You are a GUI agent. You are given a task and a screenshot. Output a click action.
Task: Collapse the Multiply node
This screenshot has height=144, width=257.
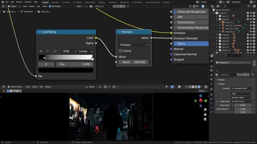[120, 32]
